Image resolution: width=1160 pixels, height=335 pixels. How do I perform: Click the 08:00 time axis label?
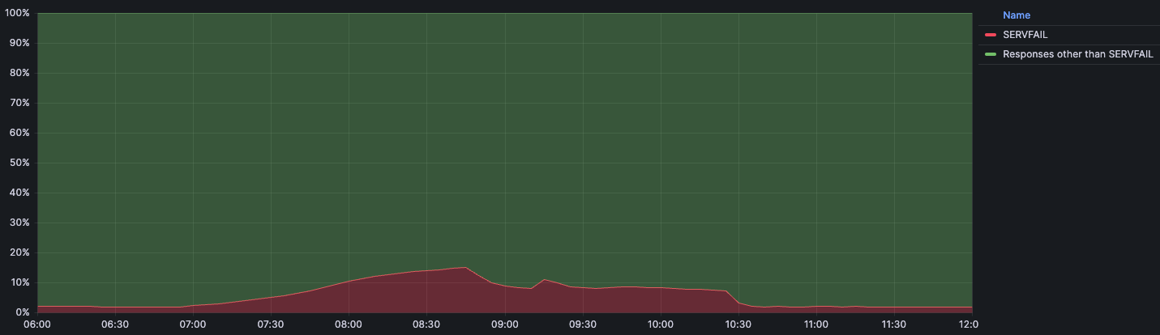pos(349,324)
